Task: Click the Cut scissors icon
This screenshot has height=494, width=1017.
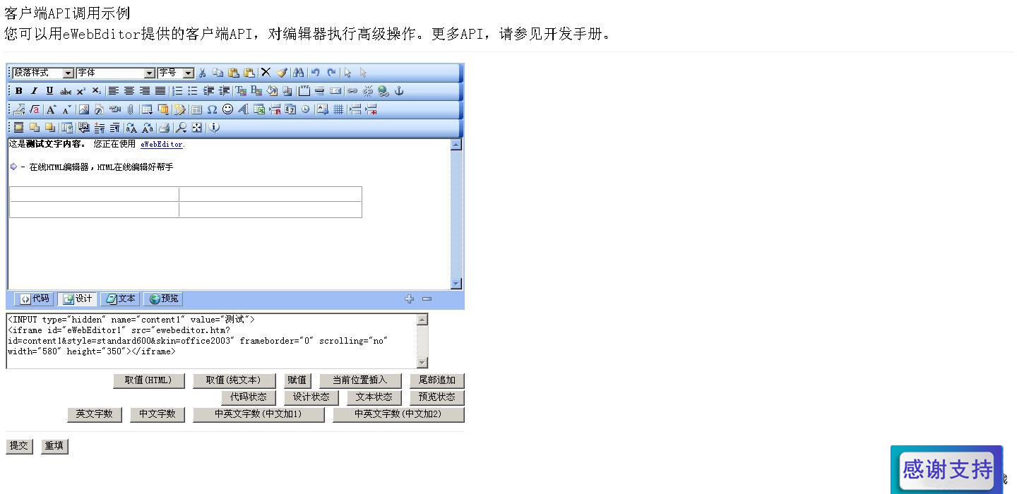Action: pos(203,73)
